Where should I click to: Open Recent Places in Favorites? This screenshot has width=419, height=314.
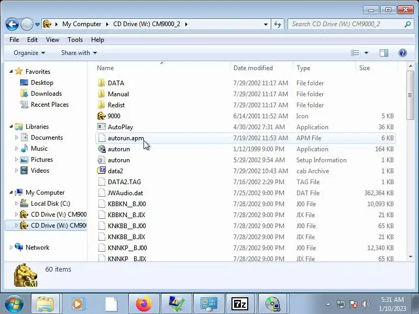pyautogui.click(x=50, y=104)
